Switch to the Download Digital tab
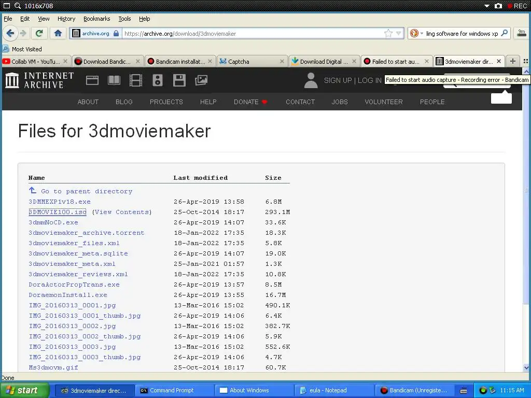Image resolution: width=531 pixels, height=398 pixels. point(325,61)
